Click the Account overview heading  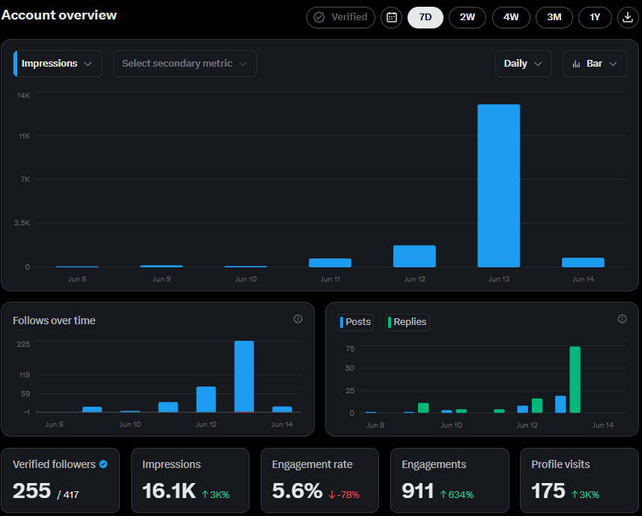[x=59, y=15]
